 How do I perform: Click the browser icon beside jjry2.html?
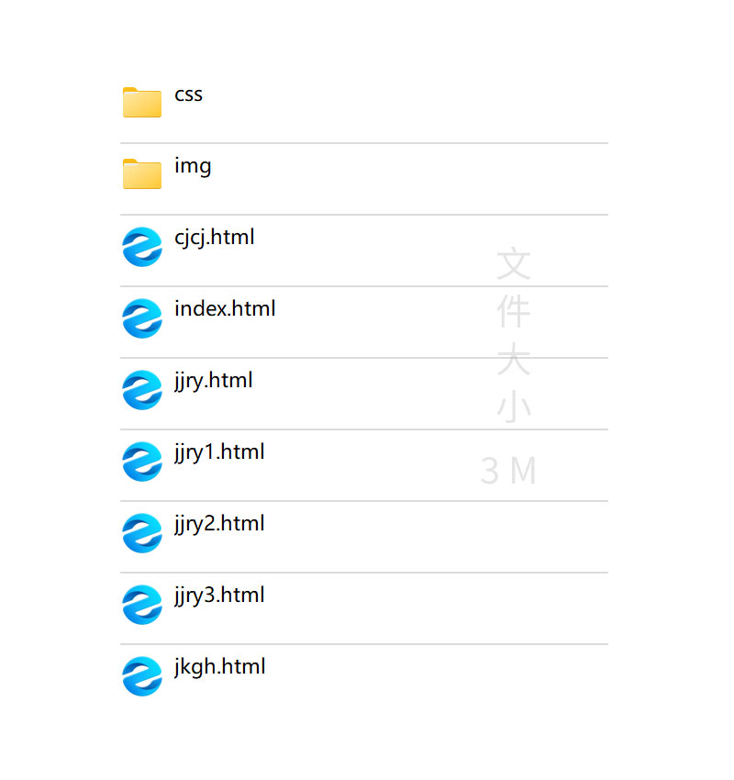point(142,532)
